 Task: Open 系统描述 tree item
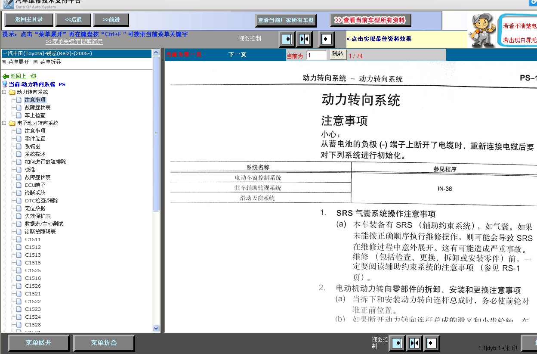click(x=35, y=154)
